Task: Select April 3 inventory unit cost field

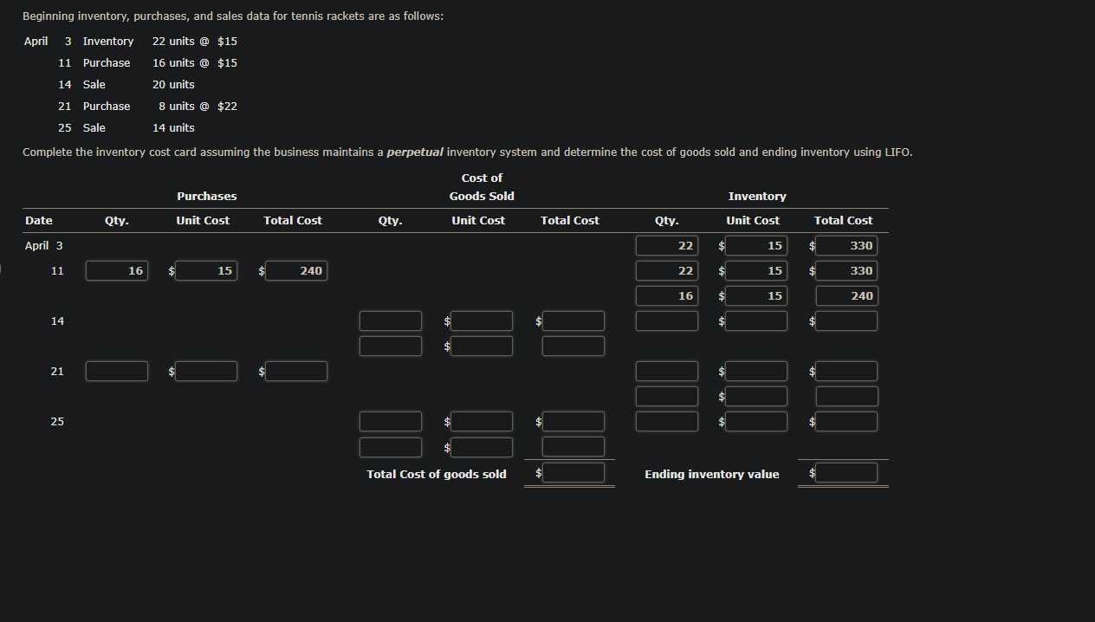Action: [757, 246]
